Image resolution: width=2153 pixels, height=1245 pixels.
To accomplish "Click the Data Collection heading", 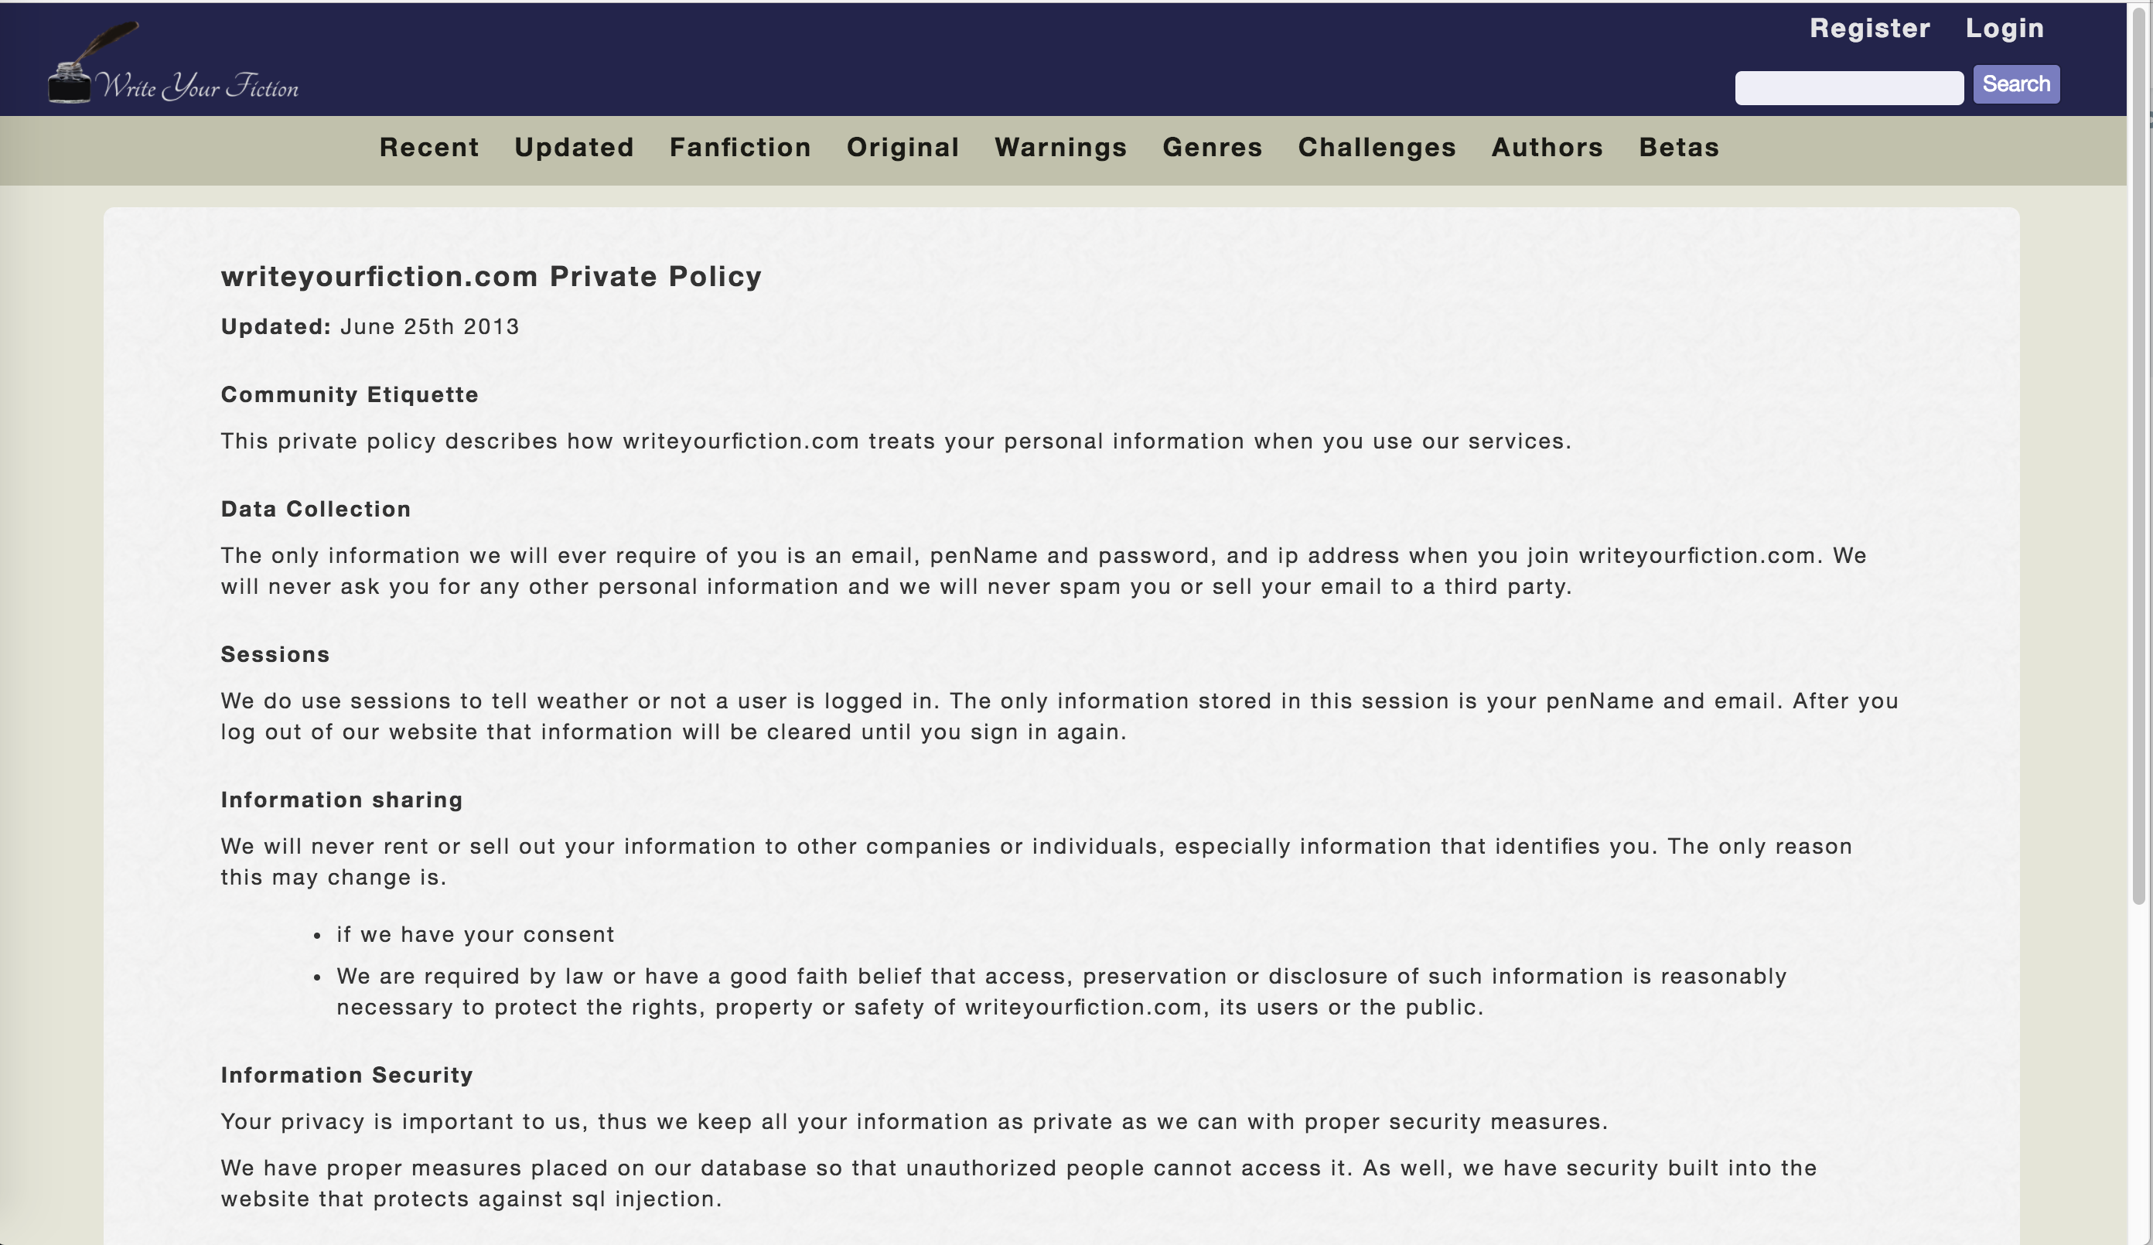I will point(316,510).
